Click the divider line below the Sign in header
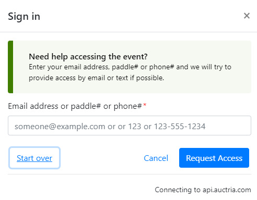This screenshot has width=257, height=200. [128, 32]
